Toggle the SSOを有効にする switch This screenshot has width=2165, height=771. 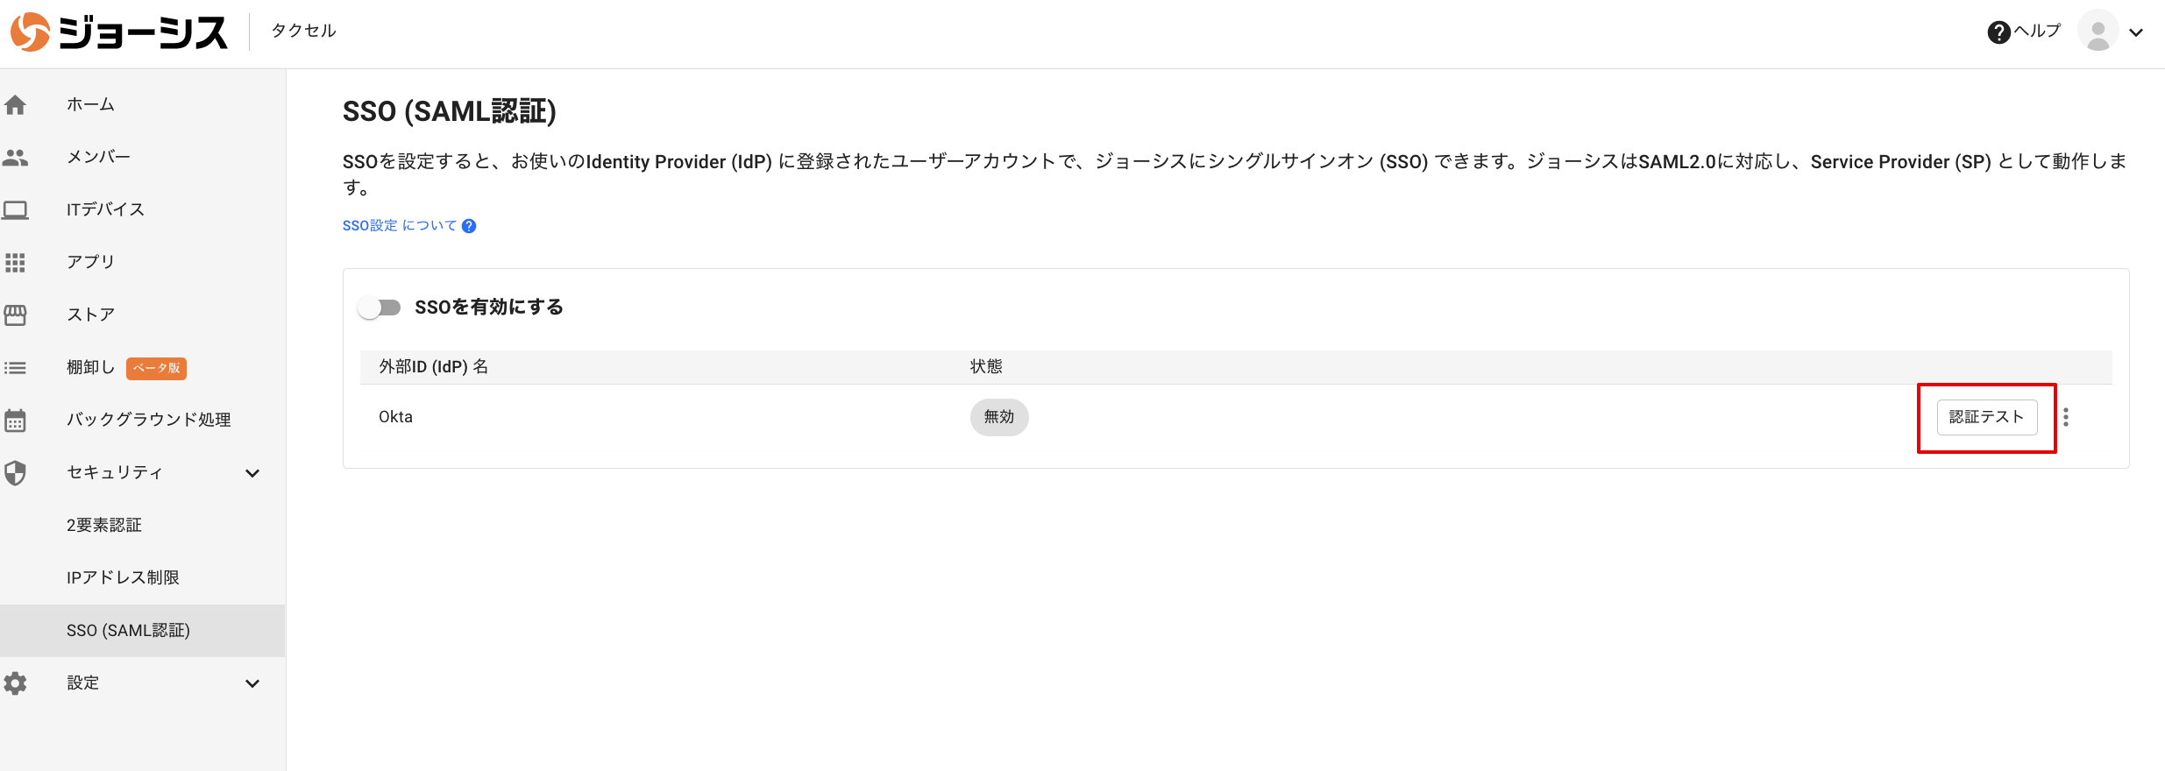(380, 308)
